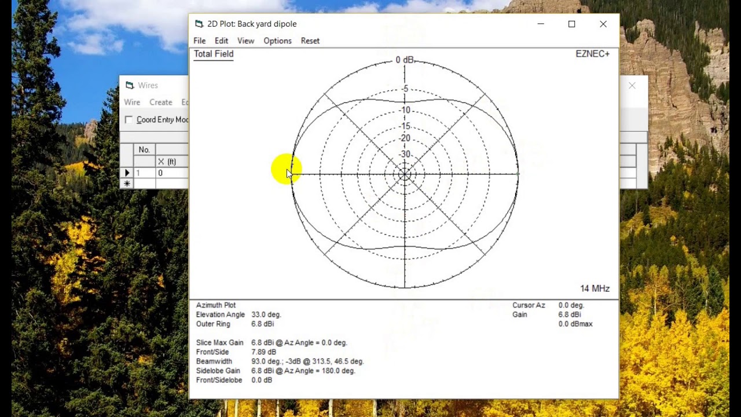
Task: Click the 2D Plot window title icon
Action: (199, 24)
